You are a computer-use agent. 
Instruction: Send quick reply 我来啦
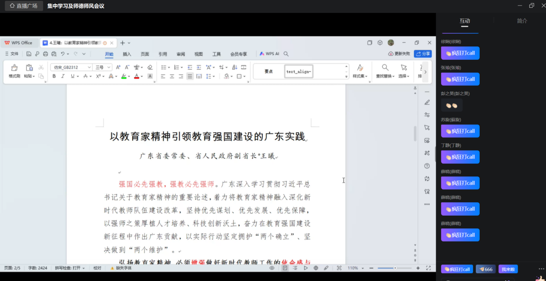tap(508, 269)
